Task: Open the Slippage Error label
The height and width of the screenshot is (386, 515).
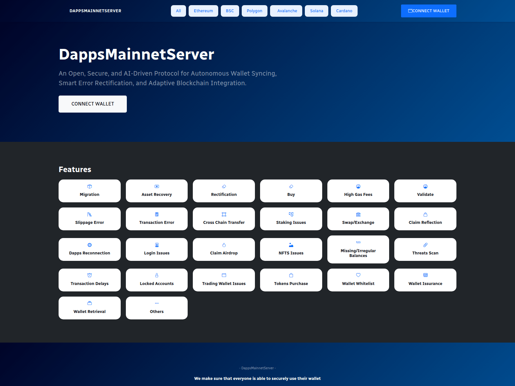Action: (x=89, y=223)
